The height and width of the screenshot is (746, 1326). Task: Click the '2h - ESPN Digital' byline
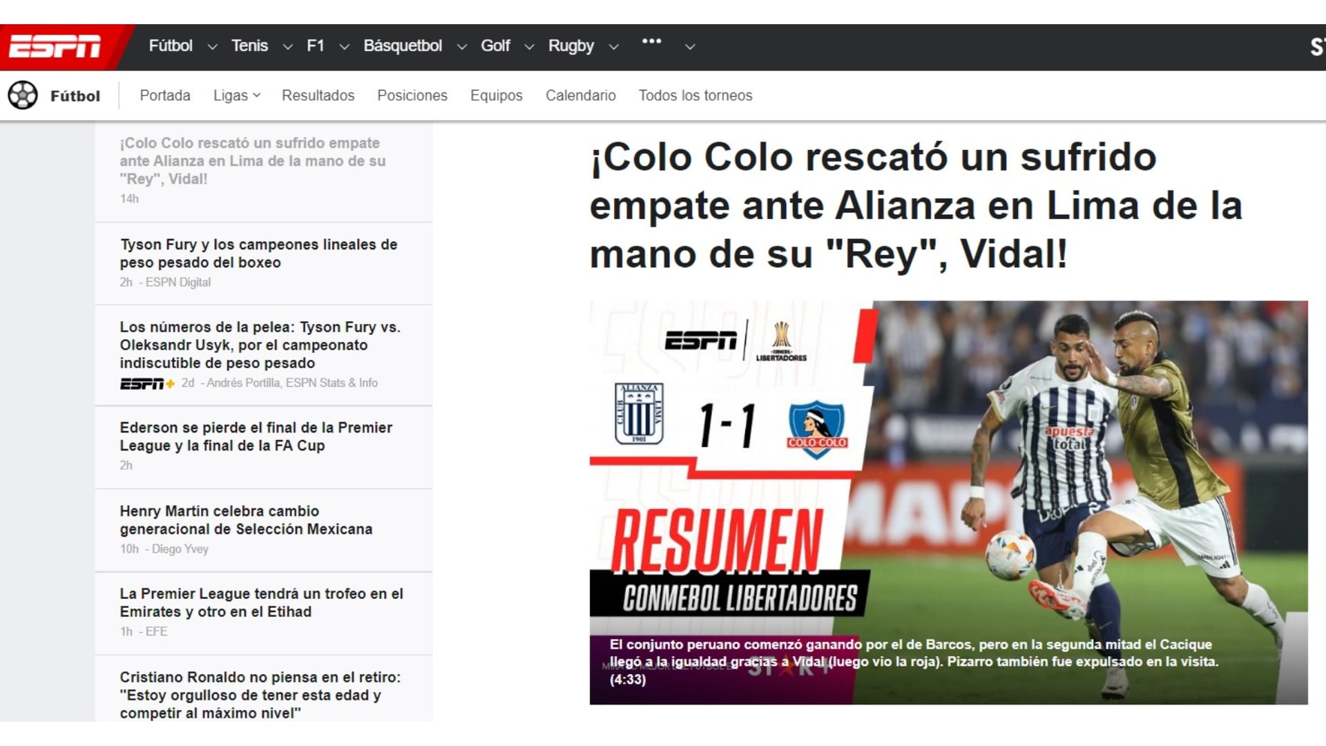(165, 283)
